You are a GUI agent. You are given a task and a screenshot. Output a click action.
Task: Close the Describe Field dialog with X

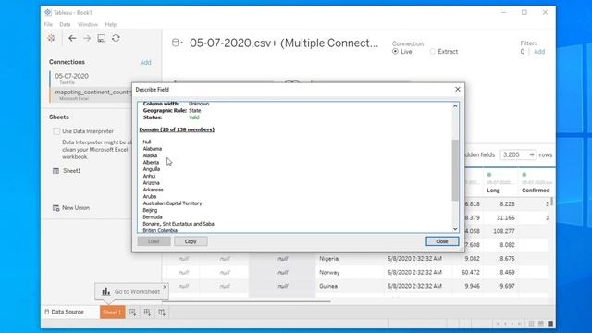458,89
